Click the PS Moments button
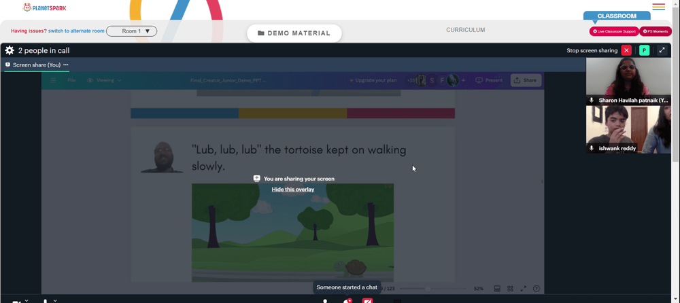This screenshot has width=680, height=303. (x=656, y=31)
